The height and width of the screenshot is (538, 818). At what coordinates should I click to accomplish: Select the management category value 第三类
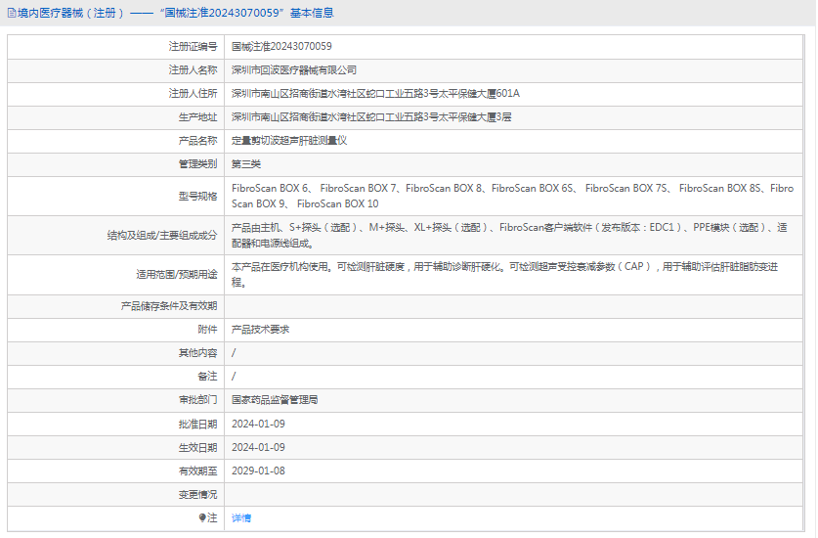tap(245, 164)
